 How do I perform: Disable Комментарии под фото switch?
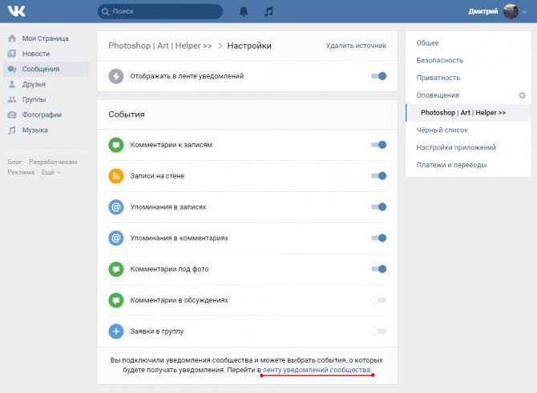pyautogui.click(x=379, y=269)
